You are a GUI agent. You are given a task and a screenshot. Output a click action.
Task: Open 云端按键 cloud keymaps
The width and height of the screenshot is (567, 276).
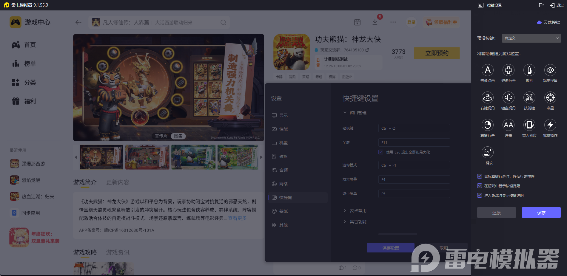click(x=548, y=22)
